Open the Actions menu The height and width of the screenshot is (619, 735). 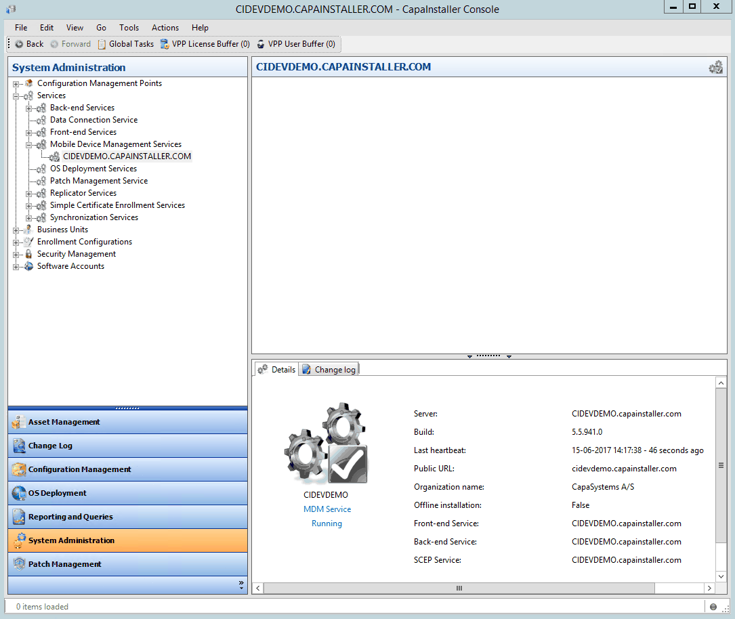click(x=165, y=28)
